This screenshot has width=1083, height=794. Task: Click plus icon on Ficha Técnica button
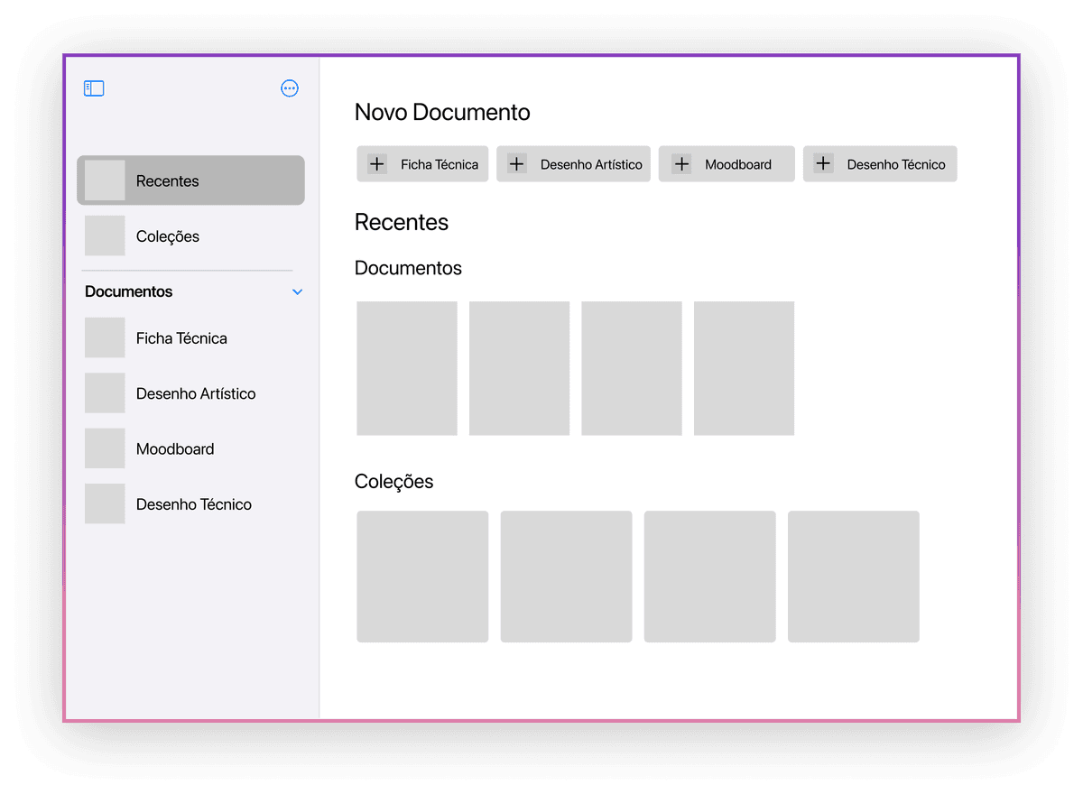point(377,164)
